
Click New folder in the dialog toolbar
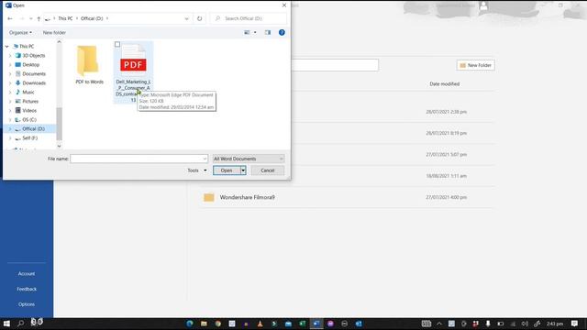pyautogui.click(x=54, y=33)
